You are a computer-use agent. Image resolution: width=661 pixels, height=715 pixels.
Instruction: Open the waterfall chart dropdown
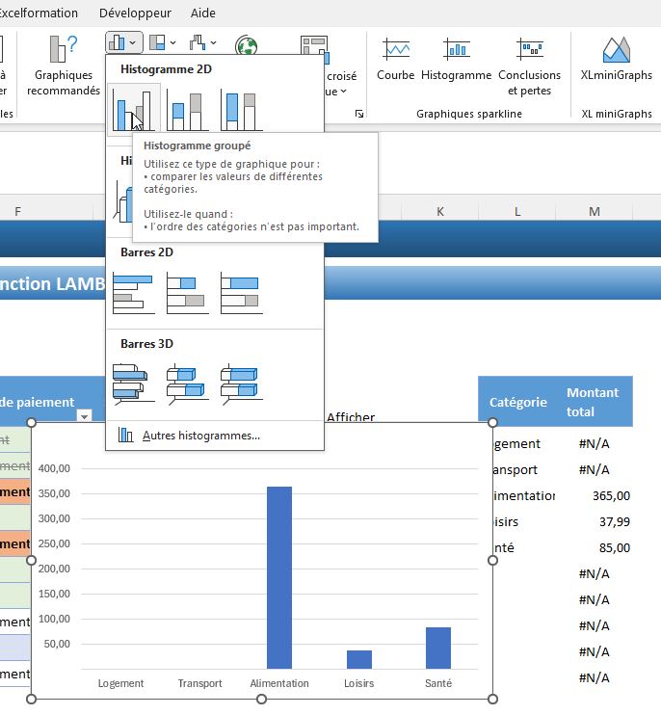(203, 42)
